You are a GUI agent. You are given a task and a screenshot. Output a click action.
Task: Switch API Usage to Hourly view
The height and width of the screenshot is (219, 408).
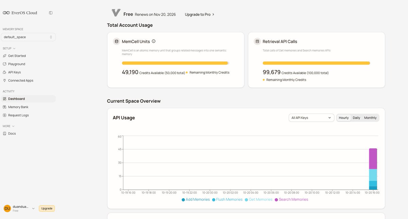pyautogui.click(x=344, y=118)
